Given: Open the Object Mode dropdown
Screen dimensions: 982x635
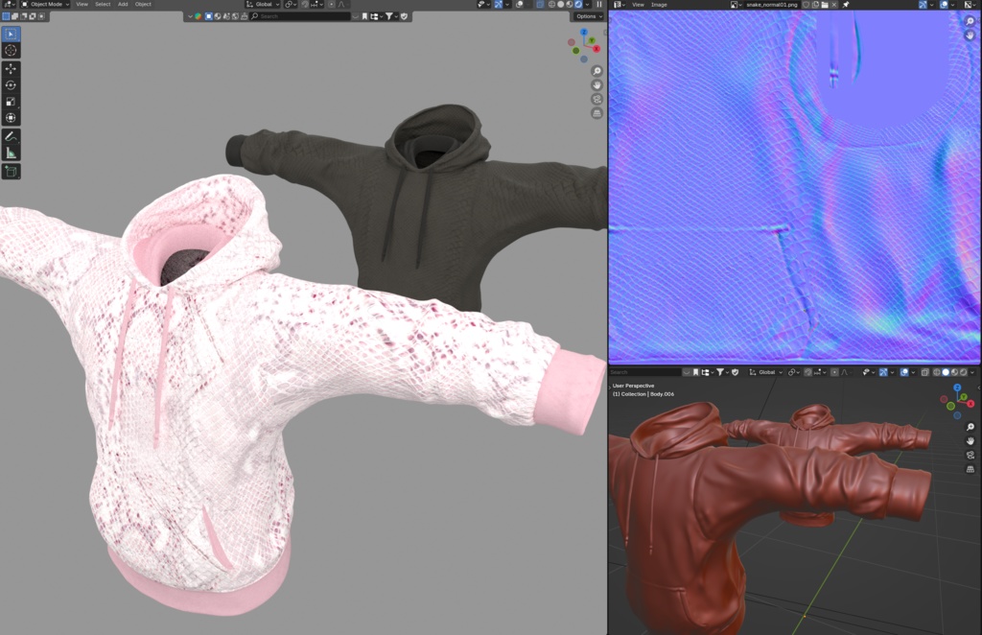Looking at the screenshot, I should (46, 5).
